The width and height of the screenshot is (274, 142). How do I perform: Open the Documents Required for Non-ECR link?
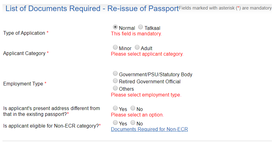(149, 129)
